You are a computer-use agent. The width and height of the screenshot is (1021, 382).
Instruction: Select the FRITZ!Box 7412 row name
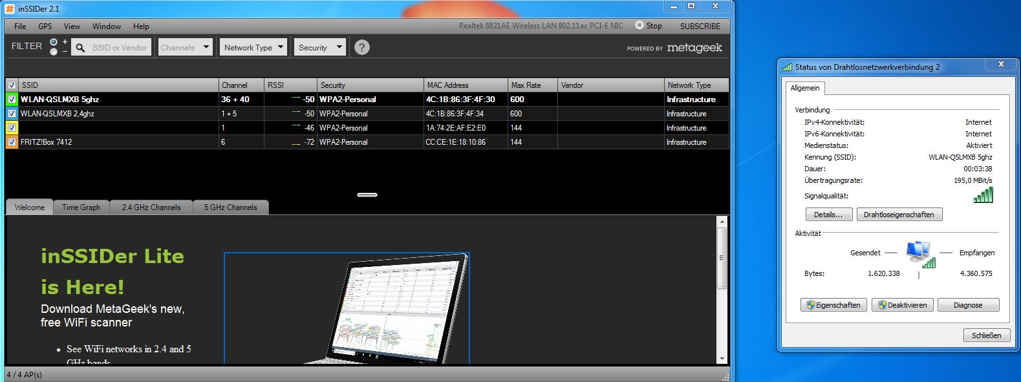coord(46,142)
